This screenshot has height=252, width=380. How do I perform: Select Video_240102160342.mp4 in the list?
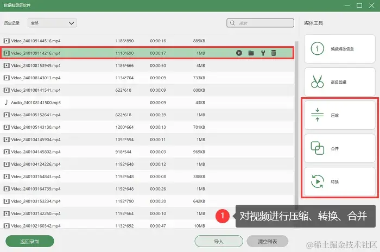(147, 224)
